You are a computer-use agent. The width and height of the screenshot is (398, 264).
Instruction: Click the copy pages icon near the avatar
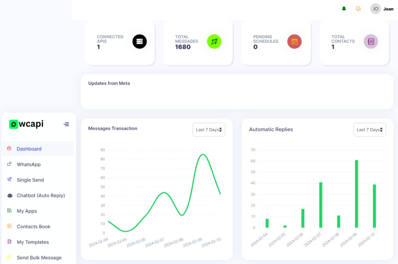[x=358, y=9]
